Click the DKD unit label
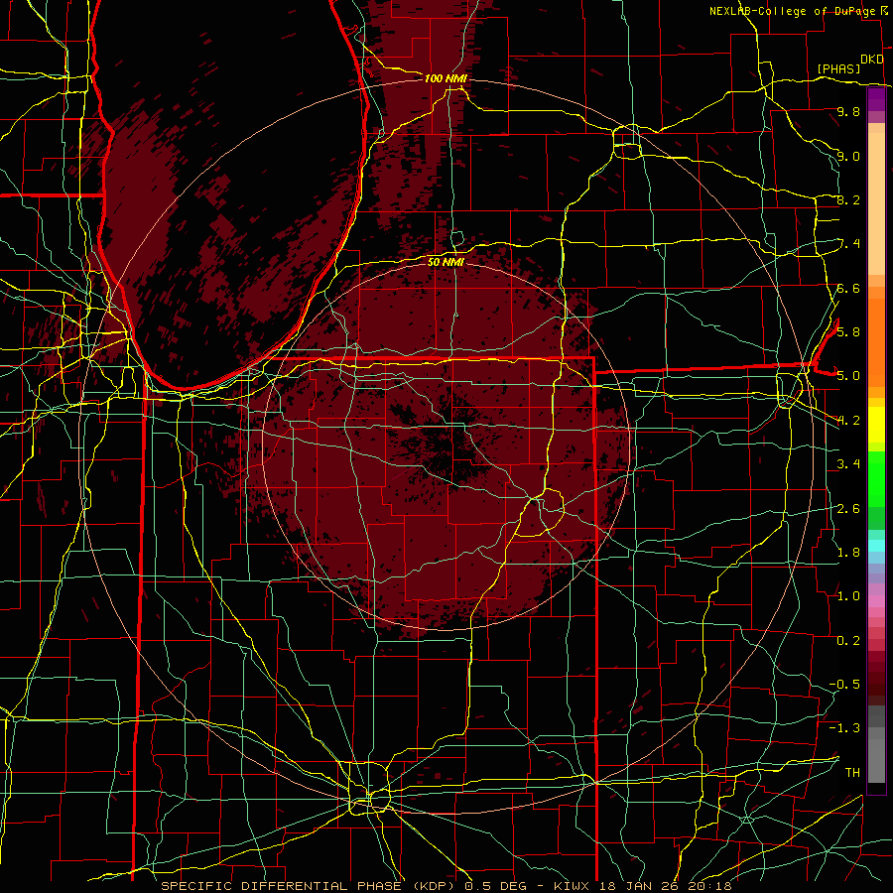This screenshot has width=893, height=893. [872, 60]
